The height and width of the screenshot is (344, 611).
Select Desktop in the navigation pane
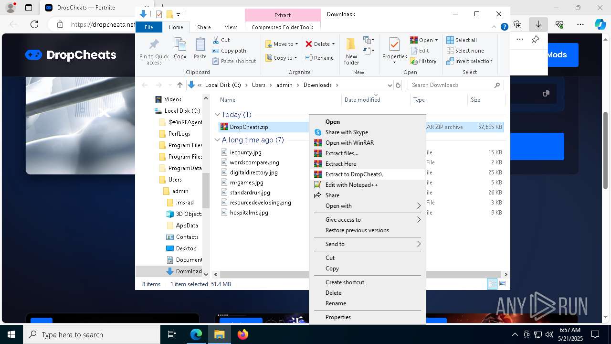pyautogui.click(x=186, y=248)
